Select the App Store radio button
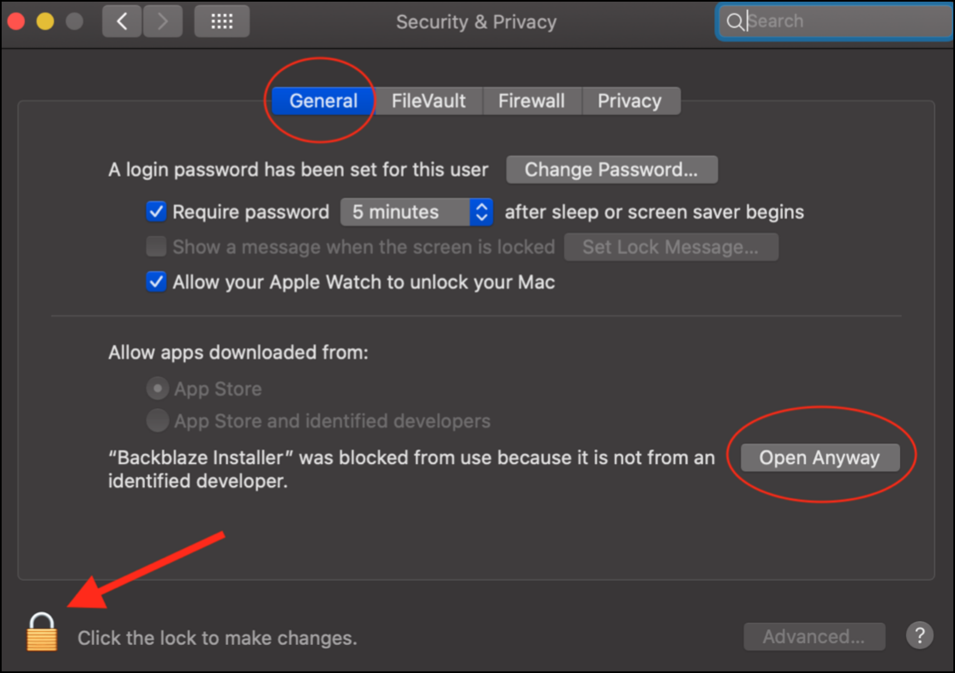The image size is (955, 673). coord(157,389)
